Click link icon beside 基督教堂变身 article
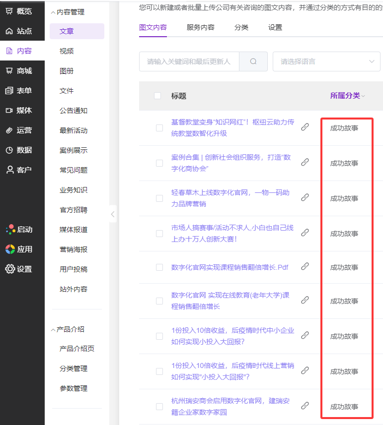Viewport: 383px width, 425px height. pos(305,127)
